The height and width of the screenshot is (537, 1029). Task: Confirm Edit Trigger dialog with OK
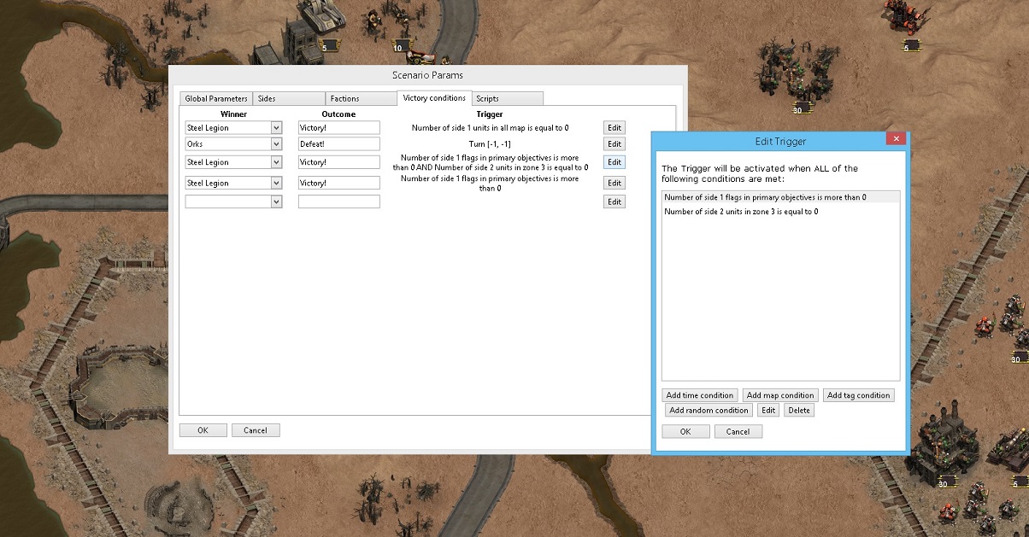(x=685, y=432)
